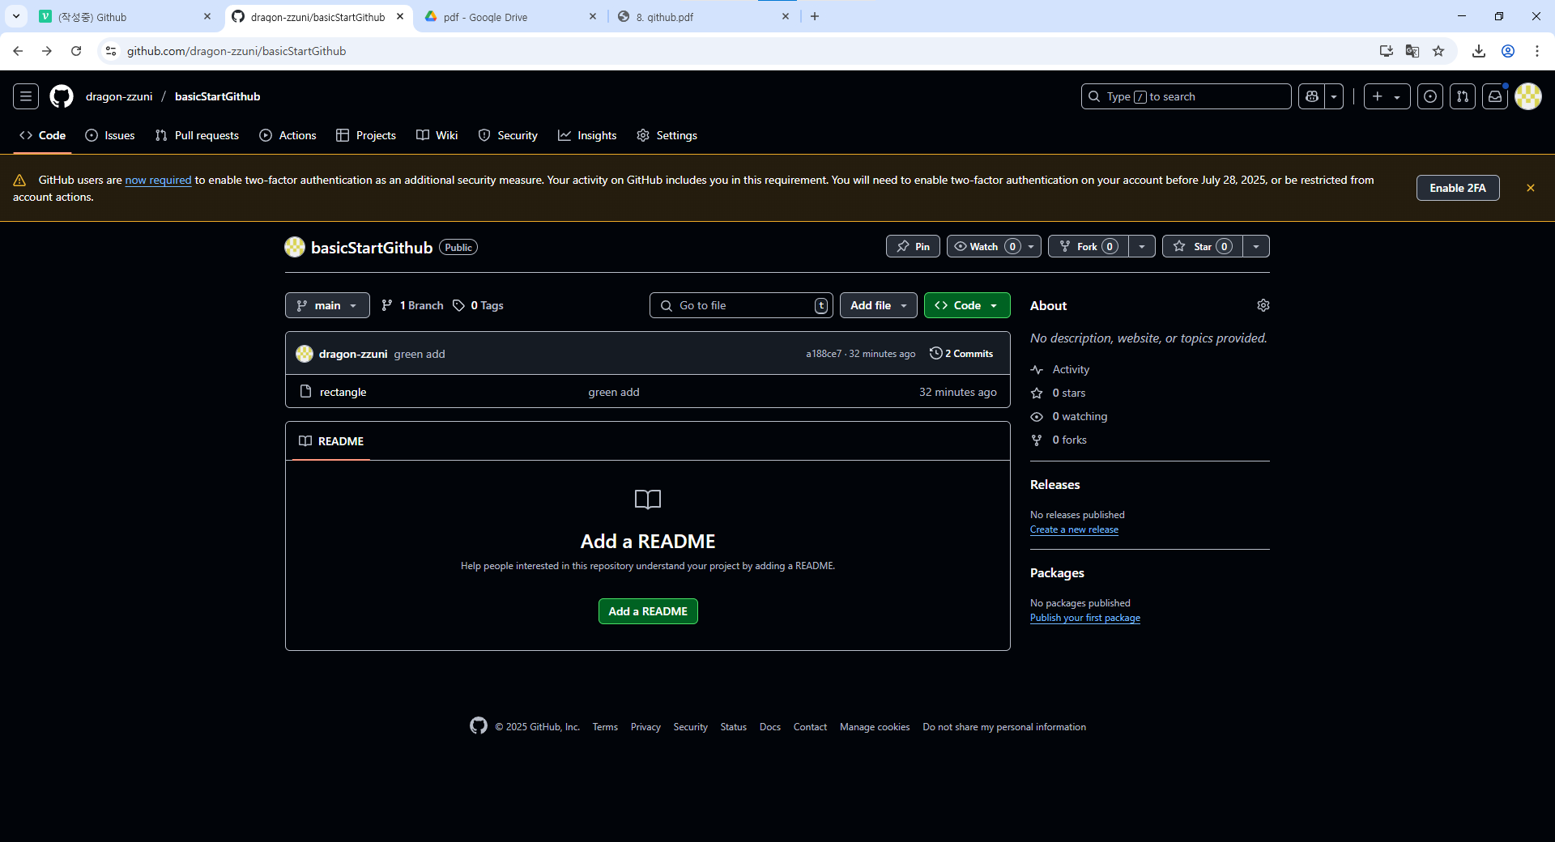
Task: Open the latest commit message 'green add' in header row
Action: coord(420,354)
